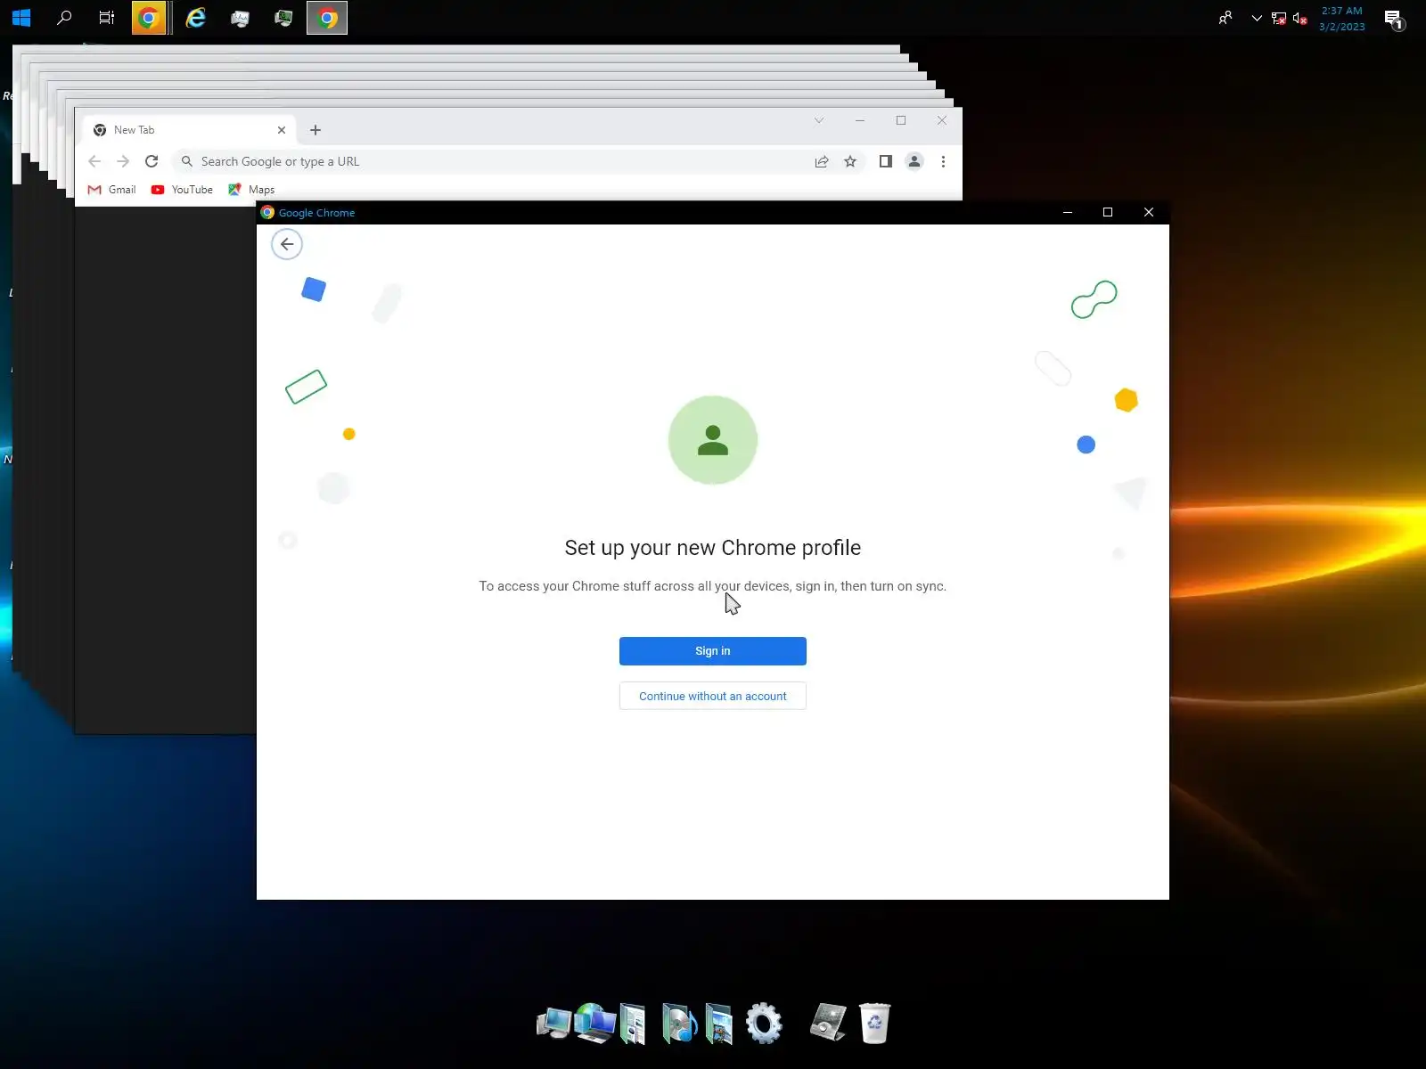Image resolution: width=1426 pixels, height=1069 pixels.
Task: Launch Internet Explorer from the taskbar
Action: pos(195,17)
